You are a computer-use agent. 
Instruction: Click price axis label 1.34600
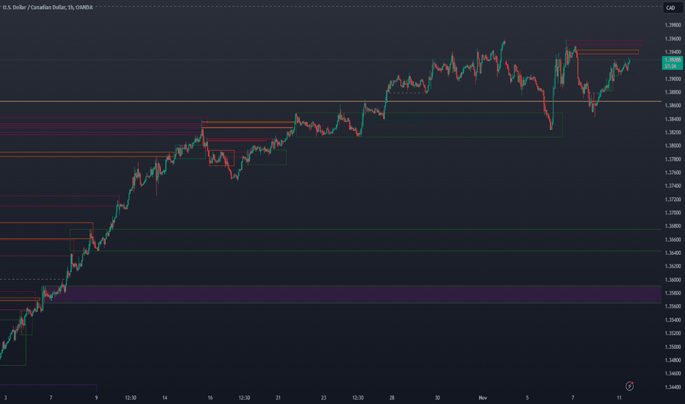pos(673,373)
